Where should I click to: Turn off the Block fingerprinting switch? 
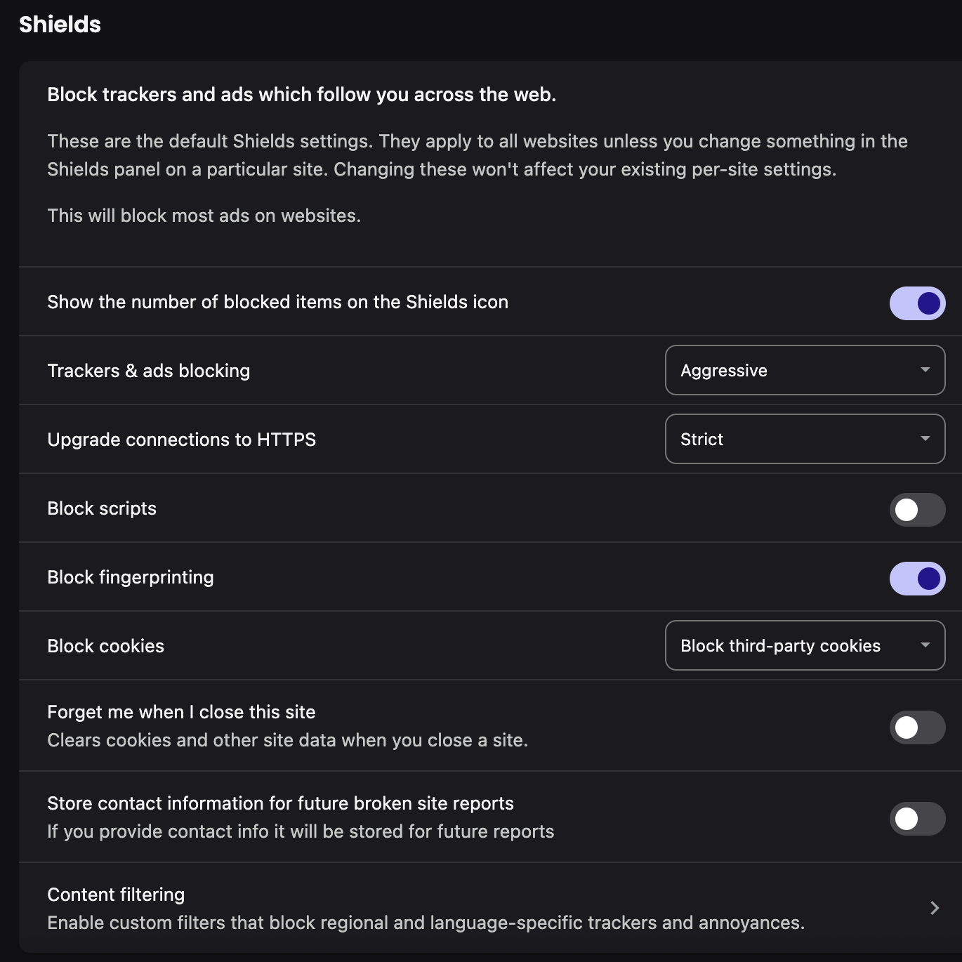coord(917,579)
